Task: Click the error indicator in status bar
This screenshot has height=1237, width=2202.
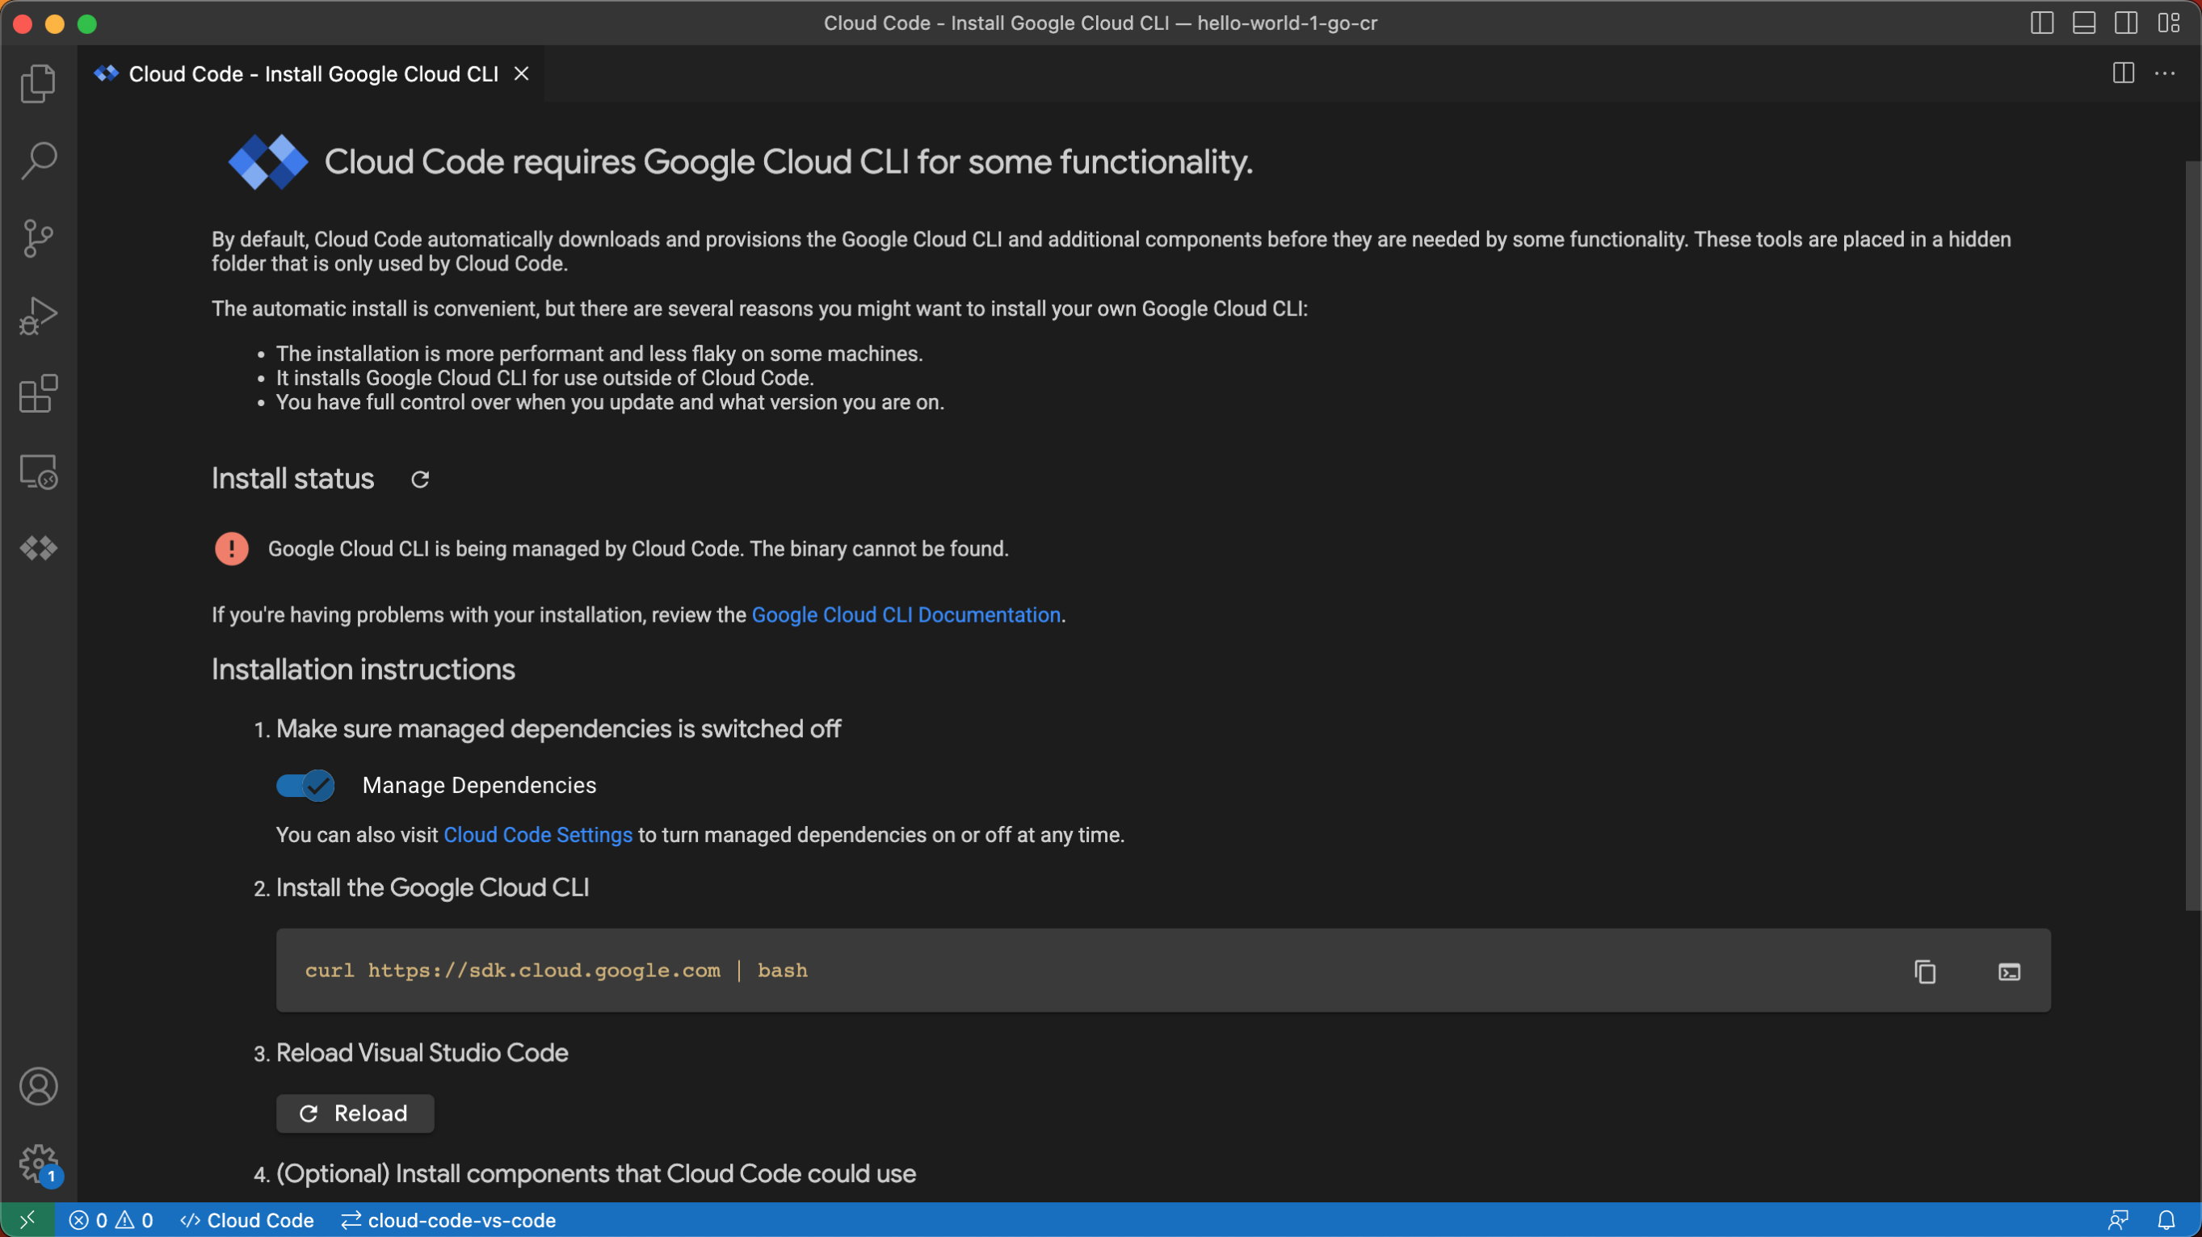Action: (83, 1220)
